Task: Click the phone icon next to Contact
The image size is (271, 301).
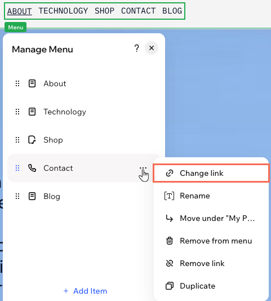Action: pyautogui.click(x=32, y=168)
